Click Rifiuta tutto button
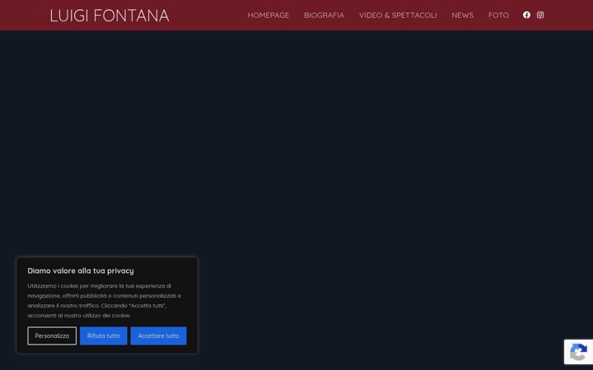Image resolution: width=593 pixels, height=370 pixels. coord(103,335)
